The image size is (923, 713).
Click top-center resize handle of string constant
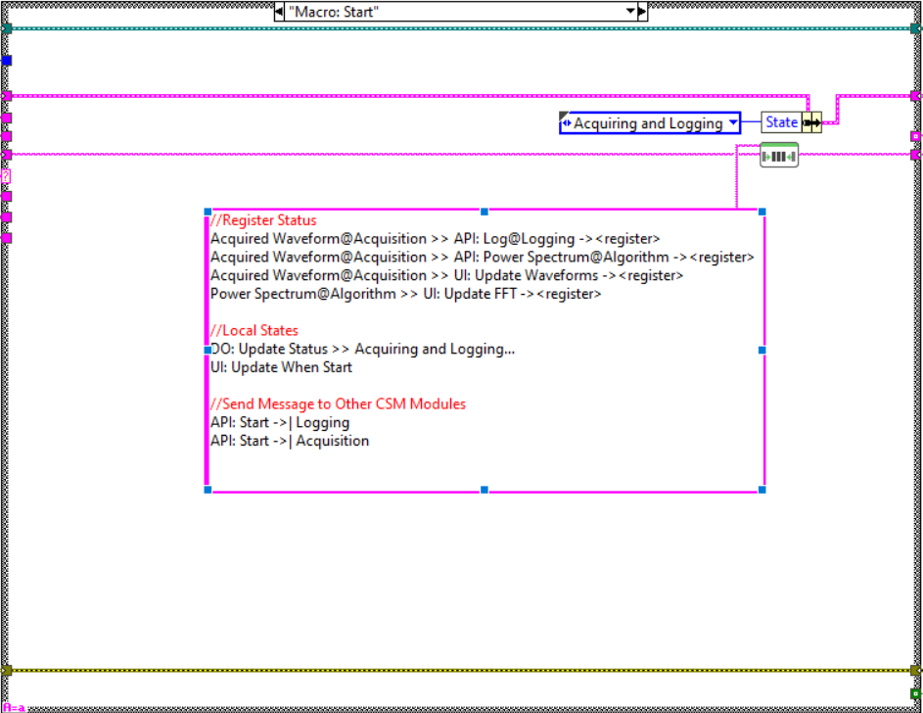pos(485,211)
